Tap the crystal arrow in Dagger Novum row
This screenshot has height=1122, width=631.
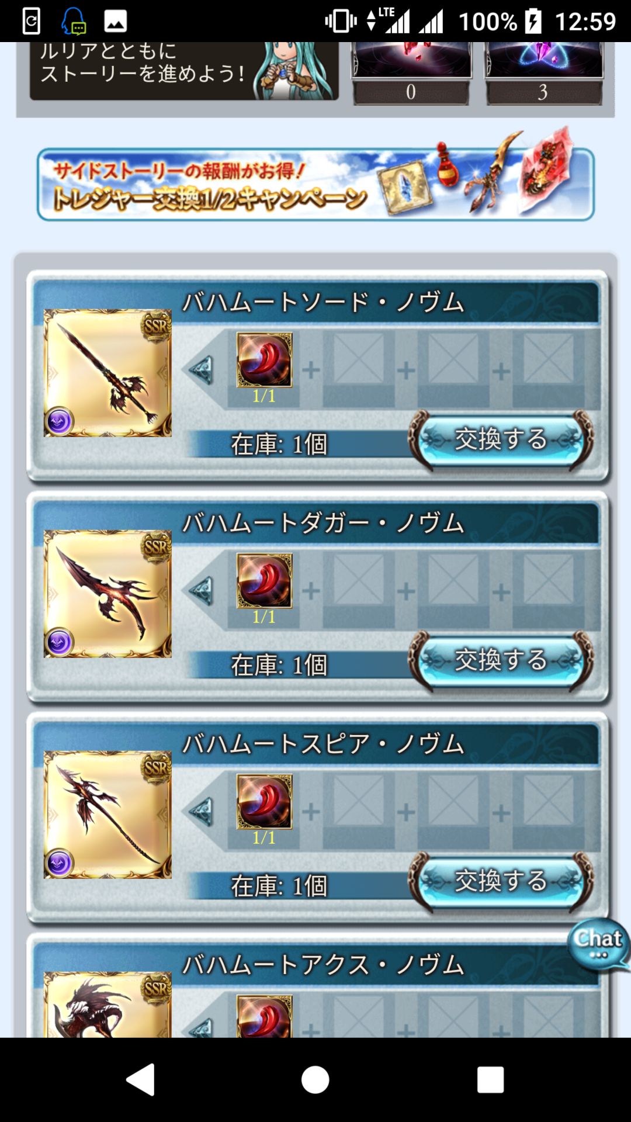(201, 590)
